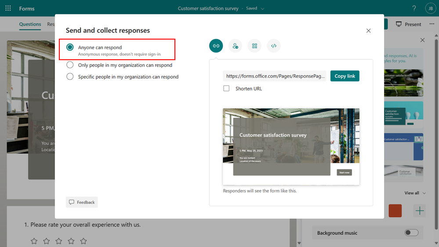Click the Start now button in preview
Viewport: 439px width, 247px height.
[x=344, y=173]
